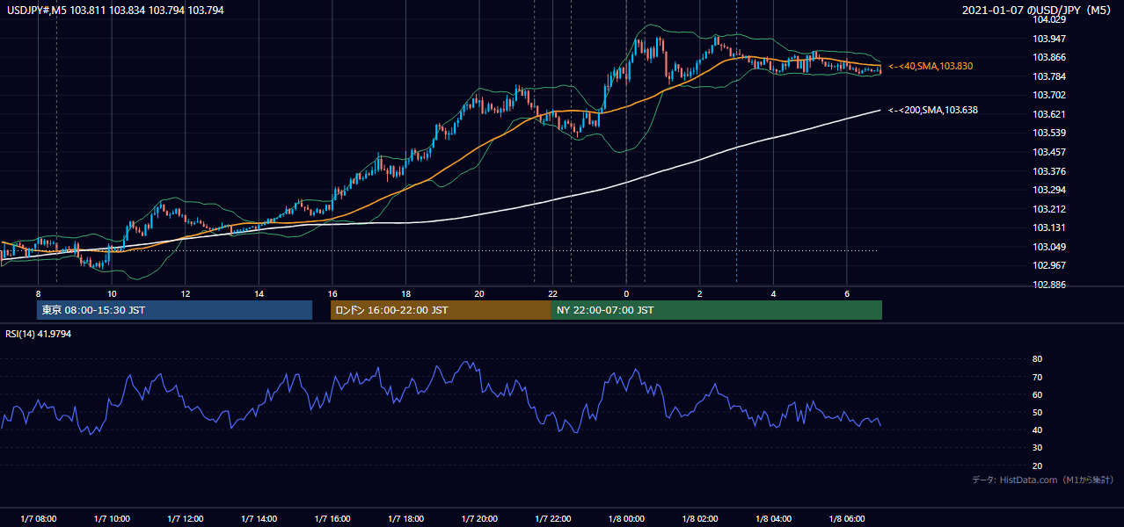Click price axis value 103.539

[1050, 133]
